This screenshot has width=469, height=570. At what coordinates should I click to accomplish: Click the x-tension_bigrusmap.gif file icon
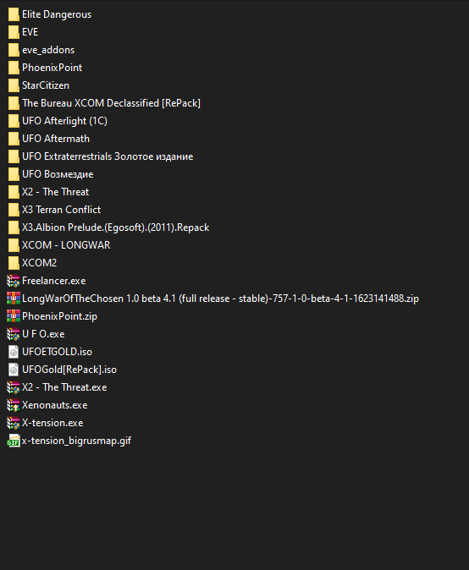tap(13, 441)
